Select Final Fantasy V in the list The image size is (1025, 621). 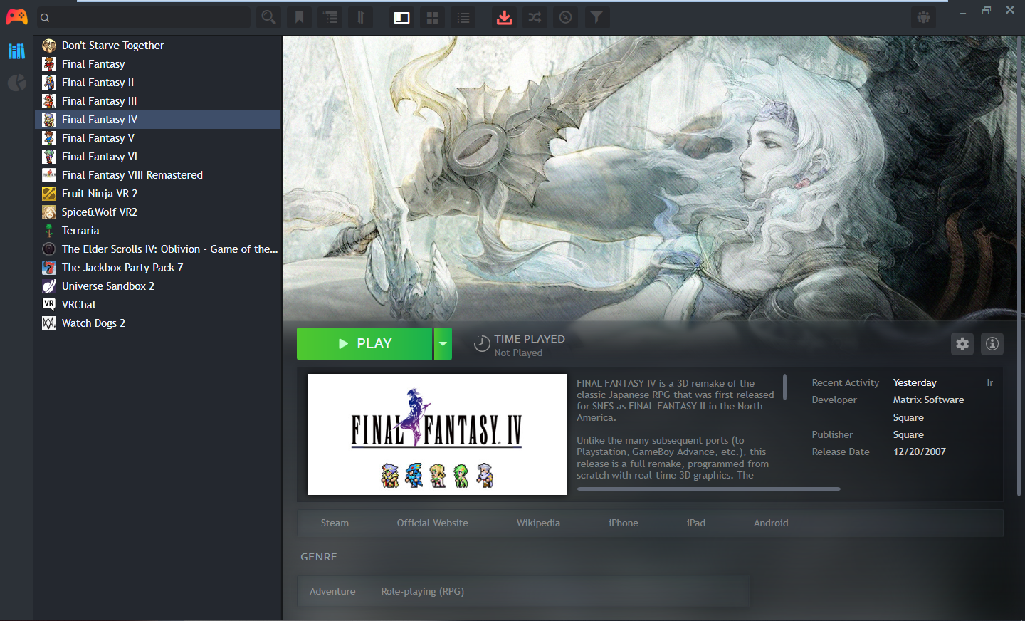tap(157, 138)
